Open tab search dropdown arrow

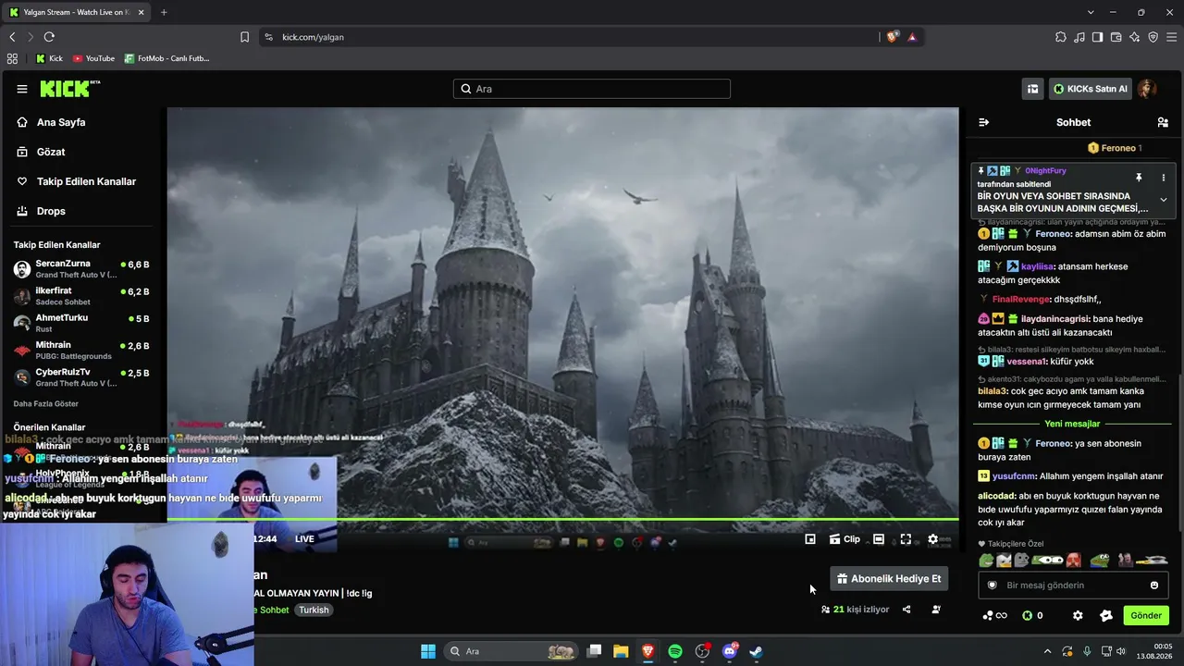(1091, 12)
